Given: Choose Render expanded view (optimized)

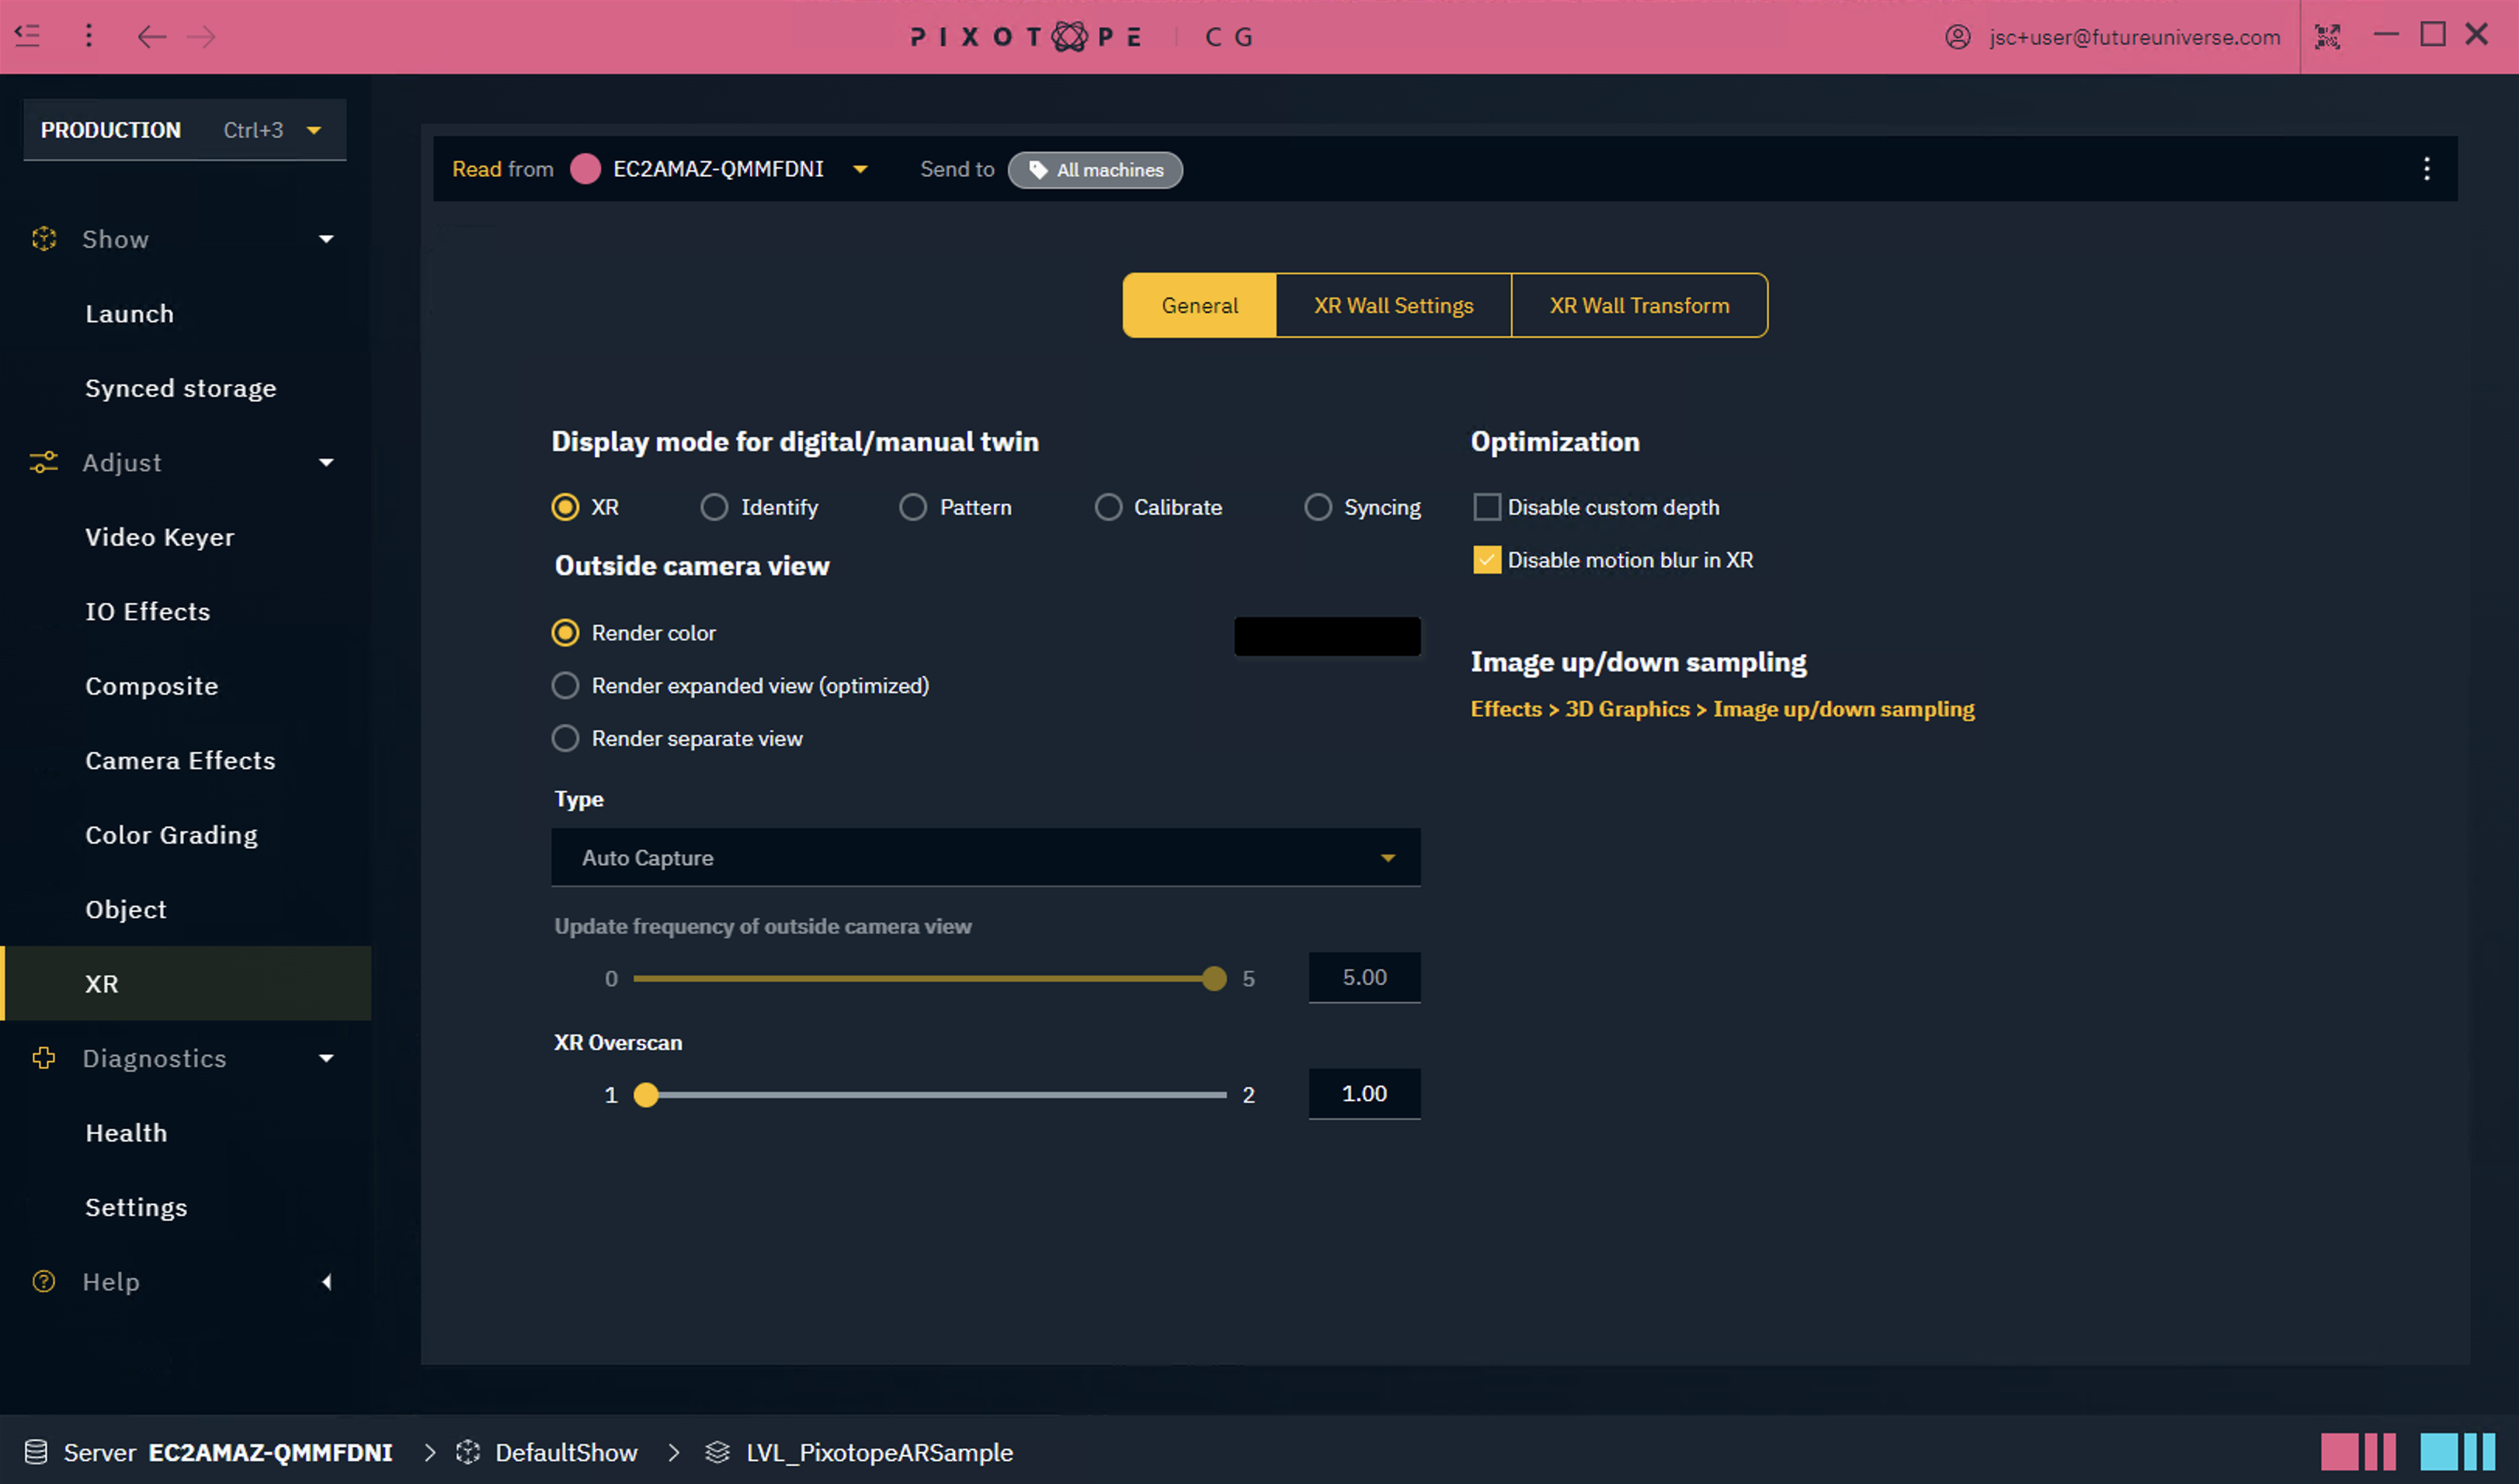Looking at the screenshot, I should [565, 685].
